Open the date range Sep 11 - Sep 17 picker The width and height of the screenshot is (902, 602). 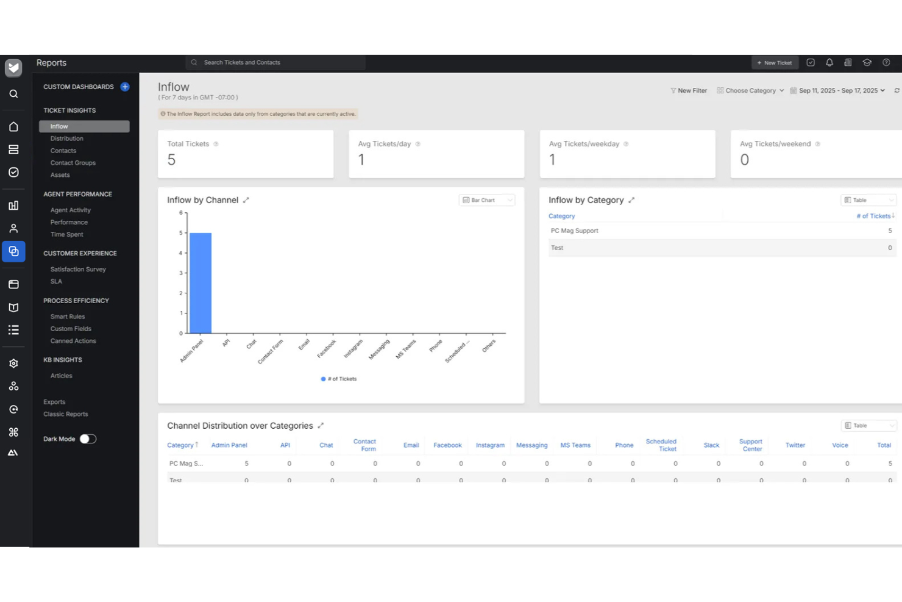838,90
